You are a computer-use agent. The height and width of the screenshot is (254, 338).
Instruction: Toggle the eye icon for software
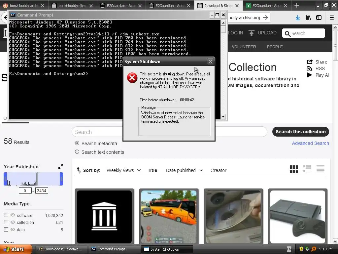pyautogui.click(x=13, y=215)
